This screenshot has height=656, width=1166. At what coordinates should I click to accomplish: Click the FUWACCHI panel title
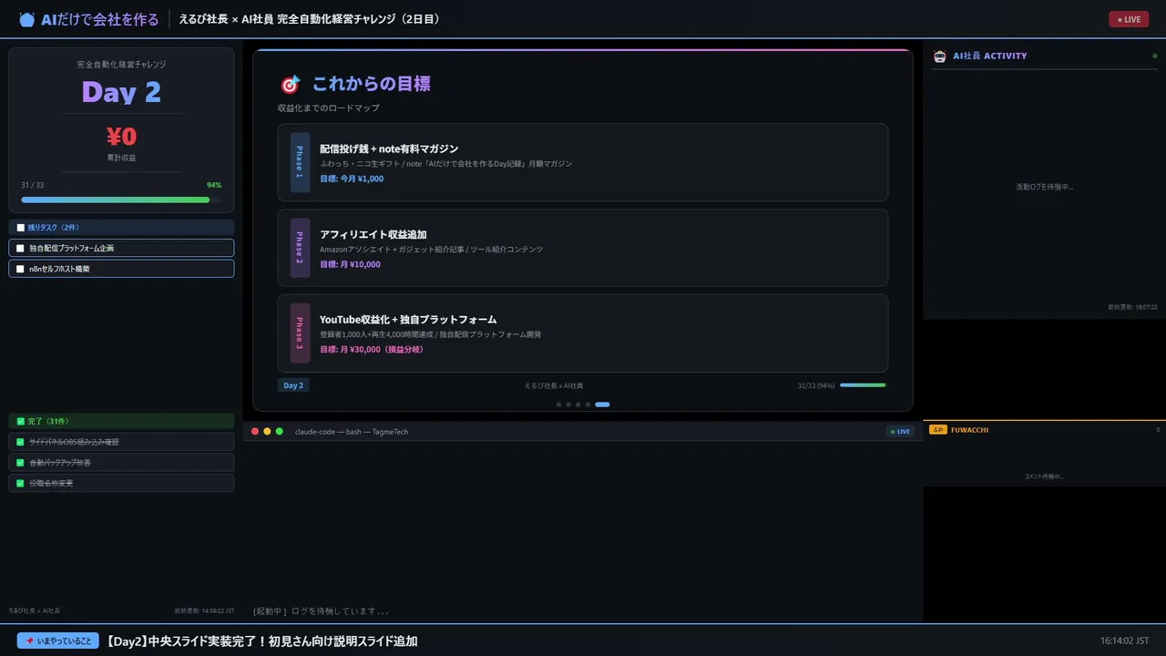click(969, 429)
